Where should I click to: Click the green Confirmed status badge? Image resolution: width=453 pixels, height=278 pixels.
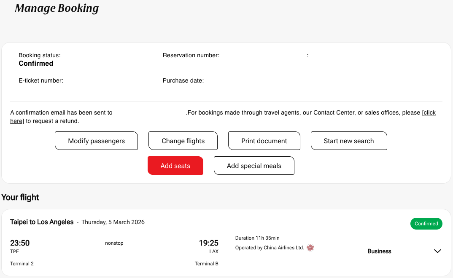[426, 224]
